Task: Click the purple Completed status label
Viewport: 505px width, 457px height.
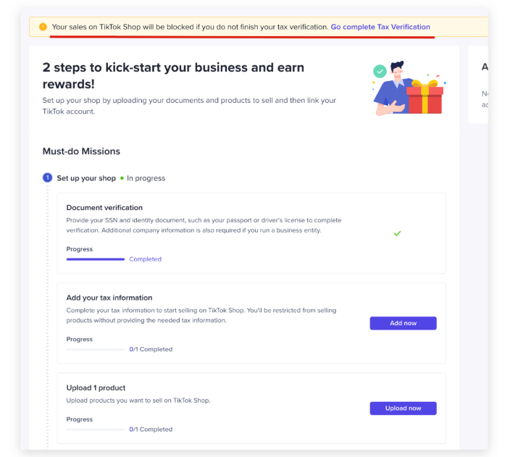Action: click(145, 259)
